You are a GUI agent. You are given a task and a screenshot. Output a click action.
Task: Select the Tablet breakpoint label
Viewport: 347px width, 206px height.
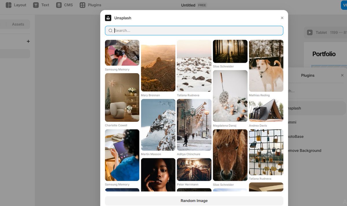coord(321,32)
